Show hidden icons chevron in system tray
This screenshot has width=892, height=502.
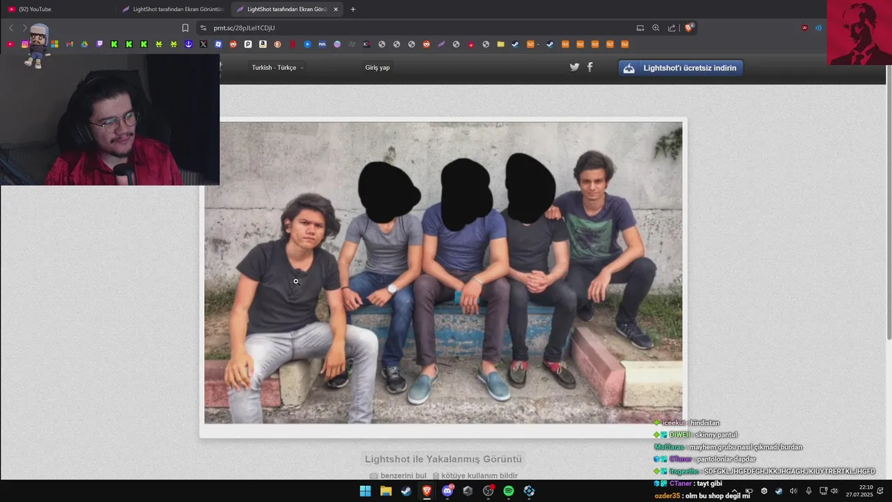click(736, 491)
